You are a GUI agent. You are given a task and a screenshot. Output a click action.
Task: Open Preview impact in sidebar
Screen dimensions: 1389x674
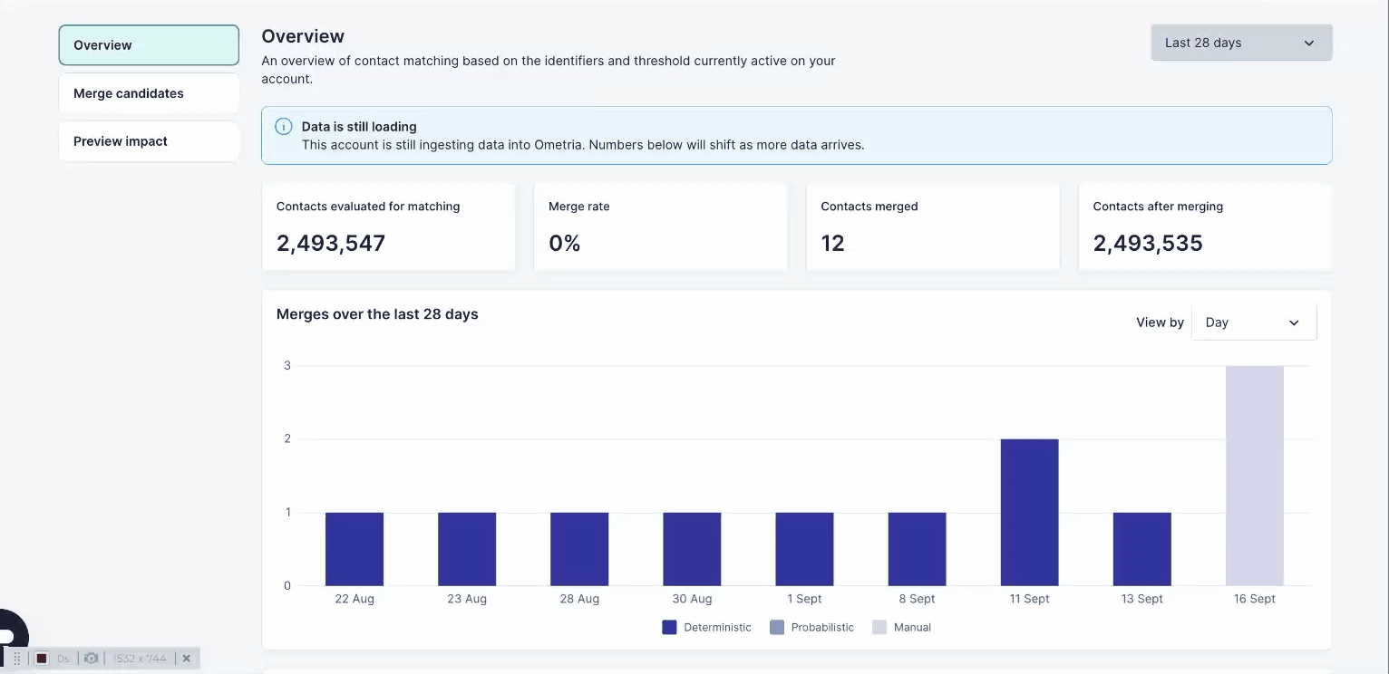149,141
